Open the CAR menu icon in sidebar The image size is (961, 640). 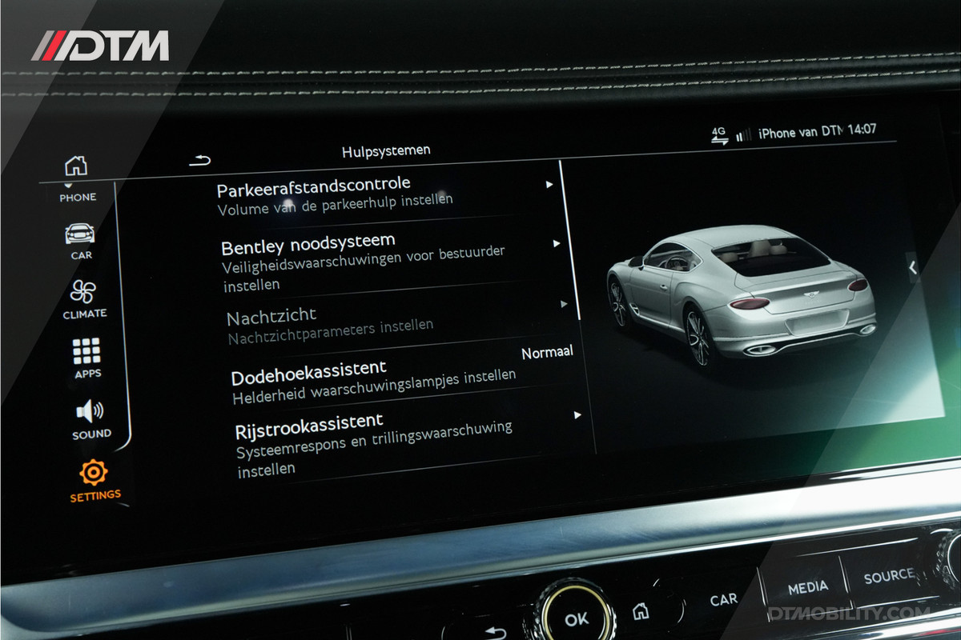pyautogui.click(x=80, y=234)
